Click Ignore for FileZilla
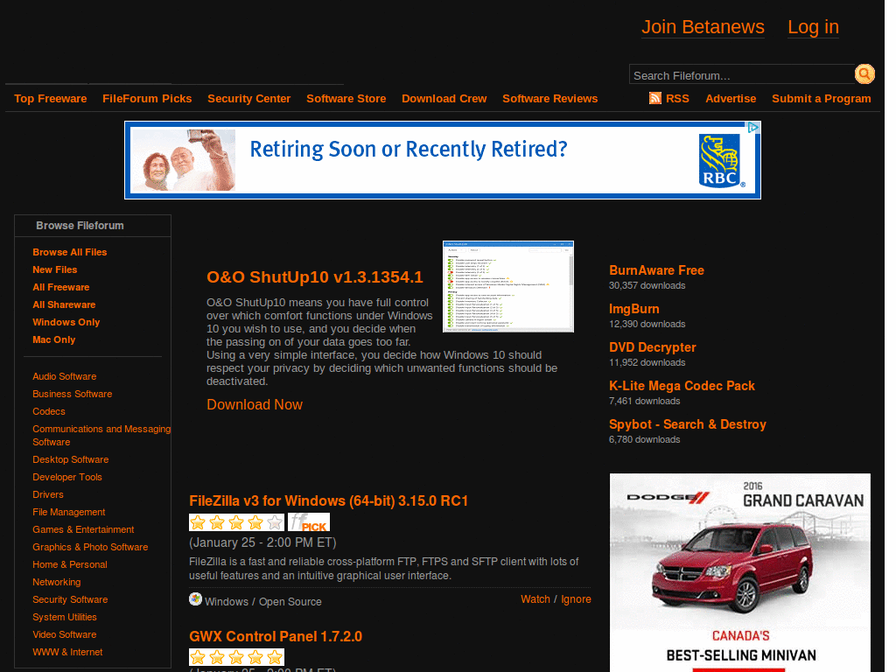896x672 pixels. pos(576,599)
